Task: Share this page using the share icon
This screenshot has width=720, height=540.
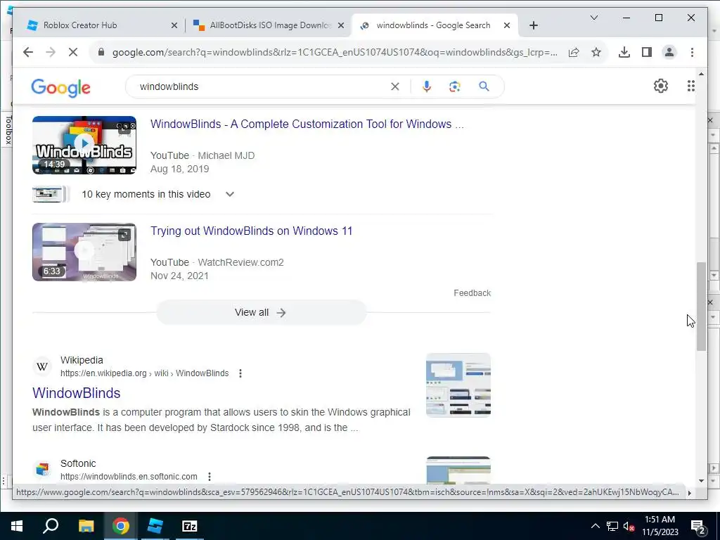Action: pyautogui.click(x=574, y=52)
